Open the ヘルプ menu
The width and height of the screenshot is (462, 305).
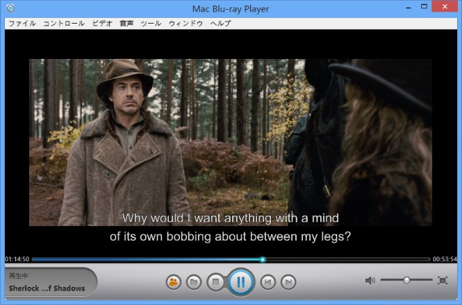coord(220,24)
